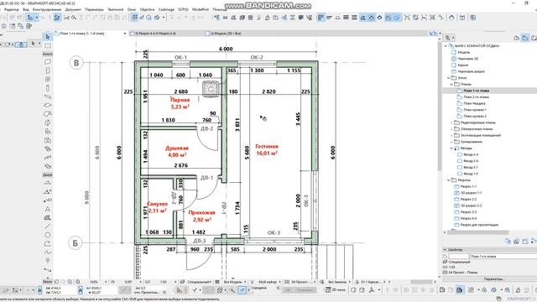This screenshot has width=537, height=302.
Task: Select the Arrow tool in the toolbox
Action: (48, 37)
